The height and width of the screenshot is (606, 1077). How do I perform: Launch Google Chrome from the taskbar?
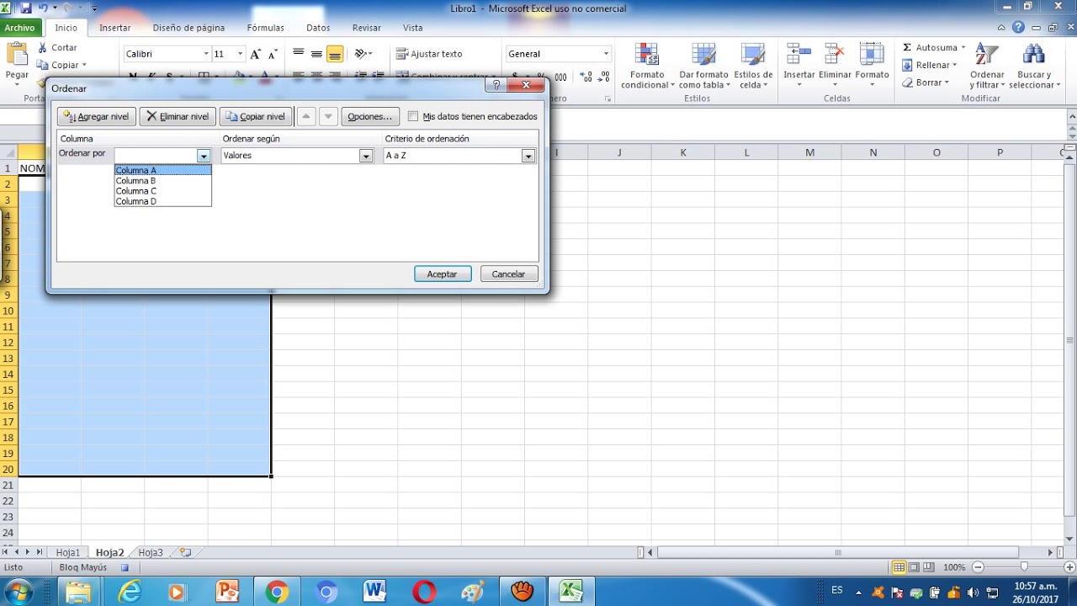point(276,592)
